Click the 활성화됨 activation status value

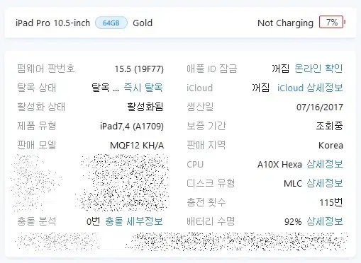pos(145,107)
